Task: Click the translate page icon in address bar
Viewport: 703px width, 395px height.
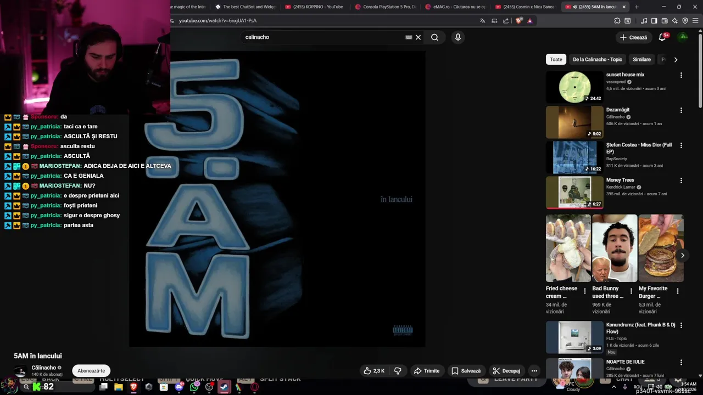Action: (482, 21)
